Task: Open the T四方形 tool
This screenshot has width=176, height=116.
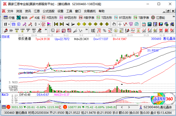Action: point(104,18)
